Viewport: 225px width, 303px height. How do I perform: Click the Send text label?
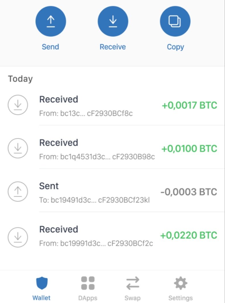pos(50,47)
